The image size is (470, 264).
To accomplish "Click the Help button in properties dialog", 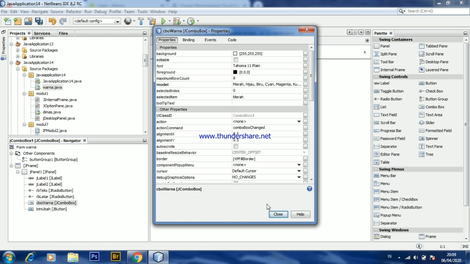I will 300,214.
